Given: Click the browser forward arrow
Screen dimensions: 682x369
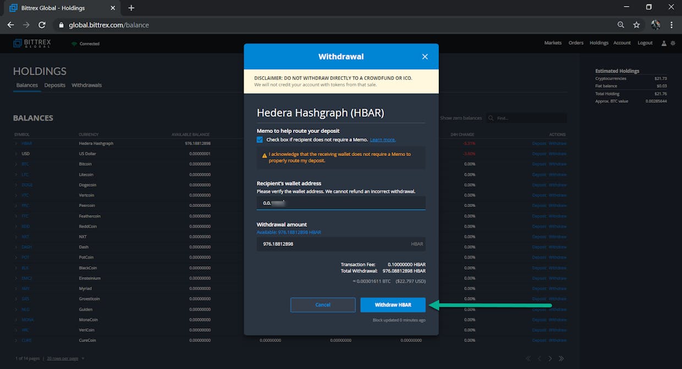Looking at the screenshot, I should pos(26,25).
